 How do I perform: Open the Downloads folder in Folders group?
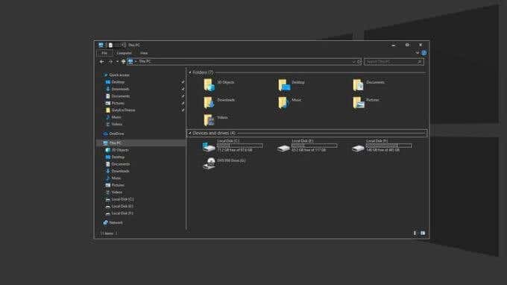tap(209, 102)
